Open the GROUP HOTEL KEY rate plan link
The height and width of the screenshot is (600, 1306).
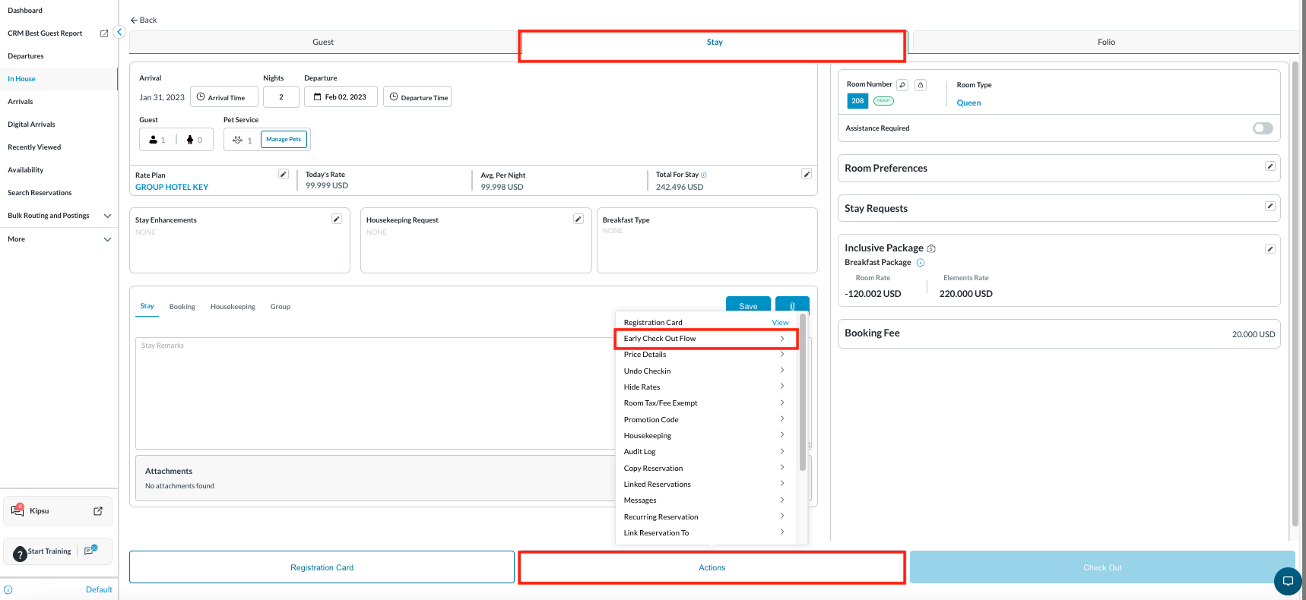coord(172,187)
